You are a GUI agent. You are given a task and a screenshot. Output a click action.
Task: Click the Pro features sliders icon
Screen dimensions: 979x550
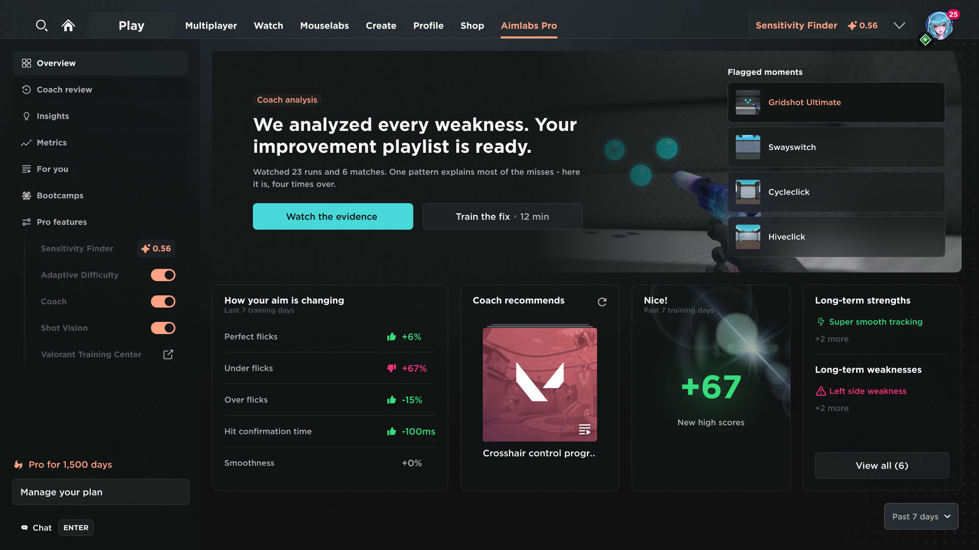27,222
